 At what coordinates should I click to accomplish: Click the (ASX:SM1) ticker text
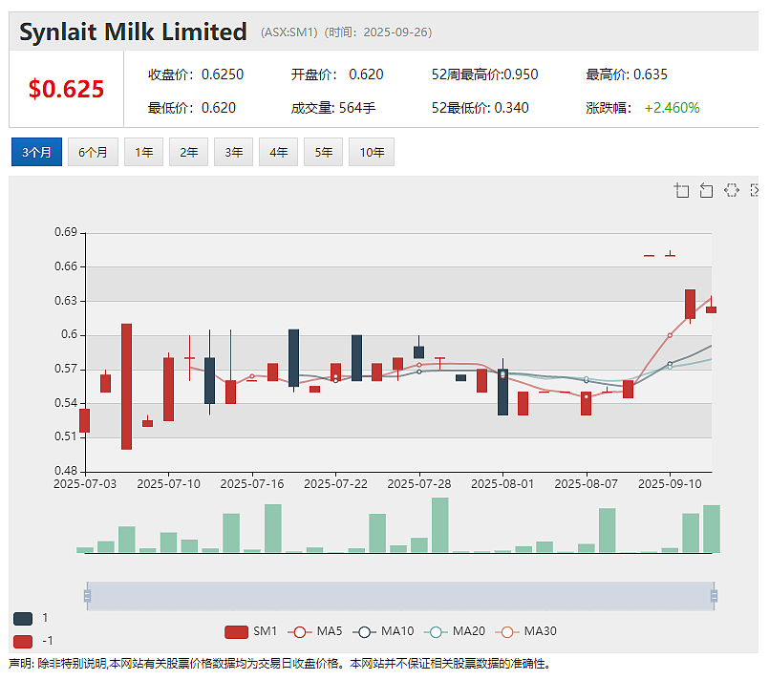point(289,32)
